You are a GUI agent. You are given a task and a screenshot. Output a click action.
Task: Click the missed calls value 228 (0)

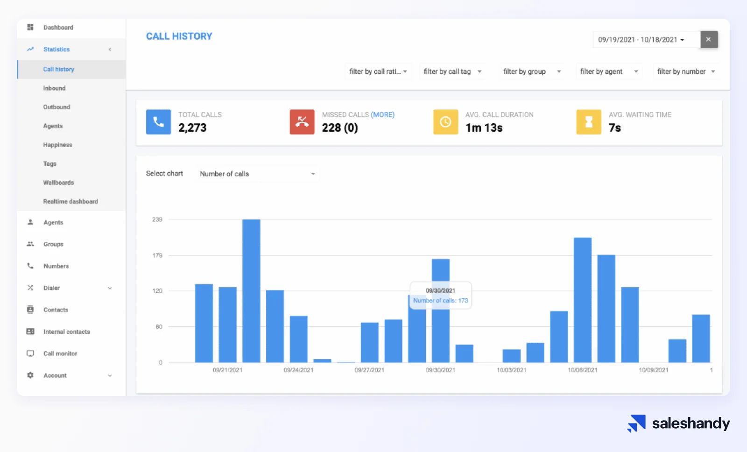click(x=340, y=128)
